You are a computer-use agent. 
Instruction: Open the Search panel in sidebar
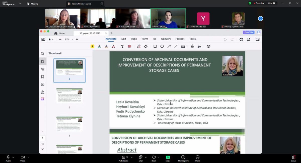click(43, 54)
